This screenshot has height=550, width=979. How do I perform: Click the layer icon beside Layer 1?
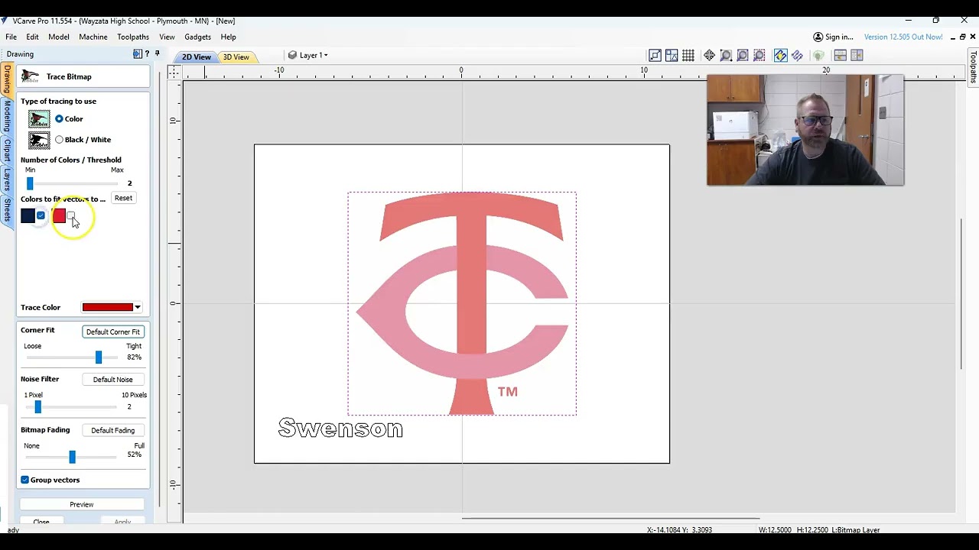click(292, 55)
